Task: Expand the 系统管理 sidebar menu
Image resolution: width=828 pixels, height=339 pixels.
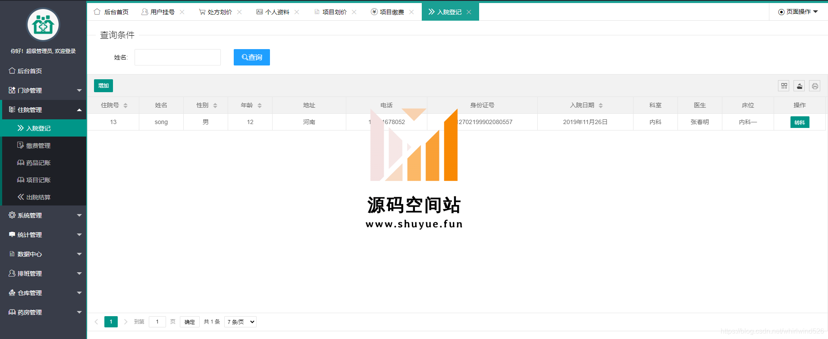Action: point(43,215)
